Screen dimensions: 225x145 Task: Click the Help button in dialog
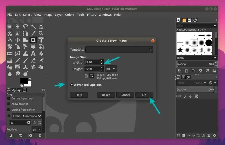[79, 95]
